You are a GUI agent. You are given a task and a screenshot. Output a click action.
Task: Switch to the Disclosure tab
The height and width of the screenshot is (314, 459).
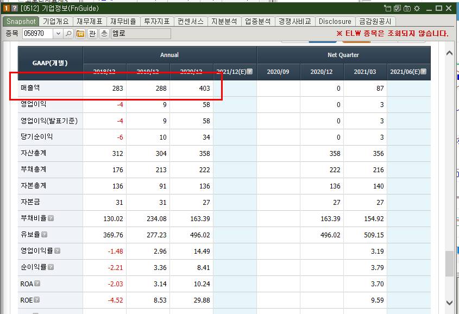coord(335,21)
